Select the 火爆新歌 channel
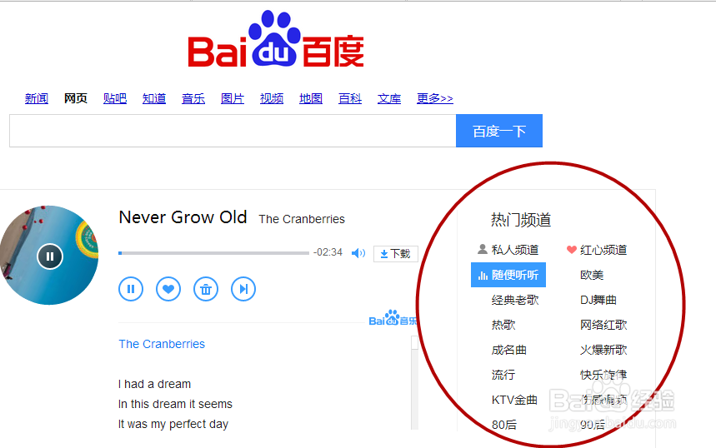 [x=603, y=350]
